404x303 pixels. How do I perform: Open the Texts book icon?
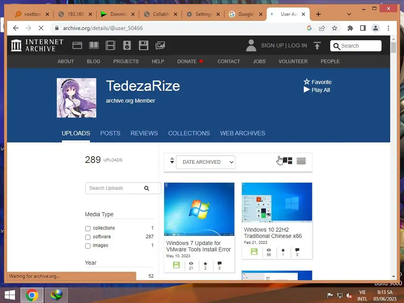pyautogui.click(x=94, y=45)
